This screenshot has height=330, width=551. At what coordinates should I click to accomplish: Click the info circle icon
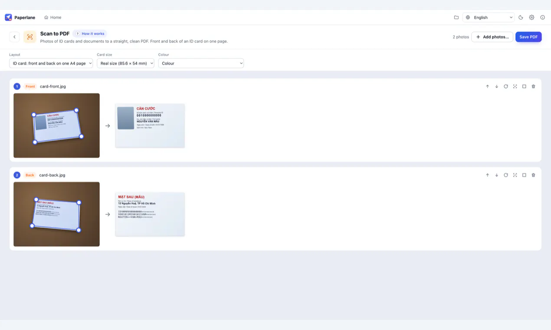point(542,17)
